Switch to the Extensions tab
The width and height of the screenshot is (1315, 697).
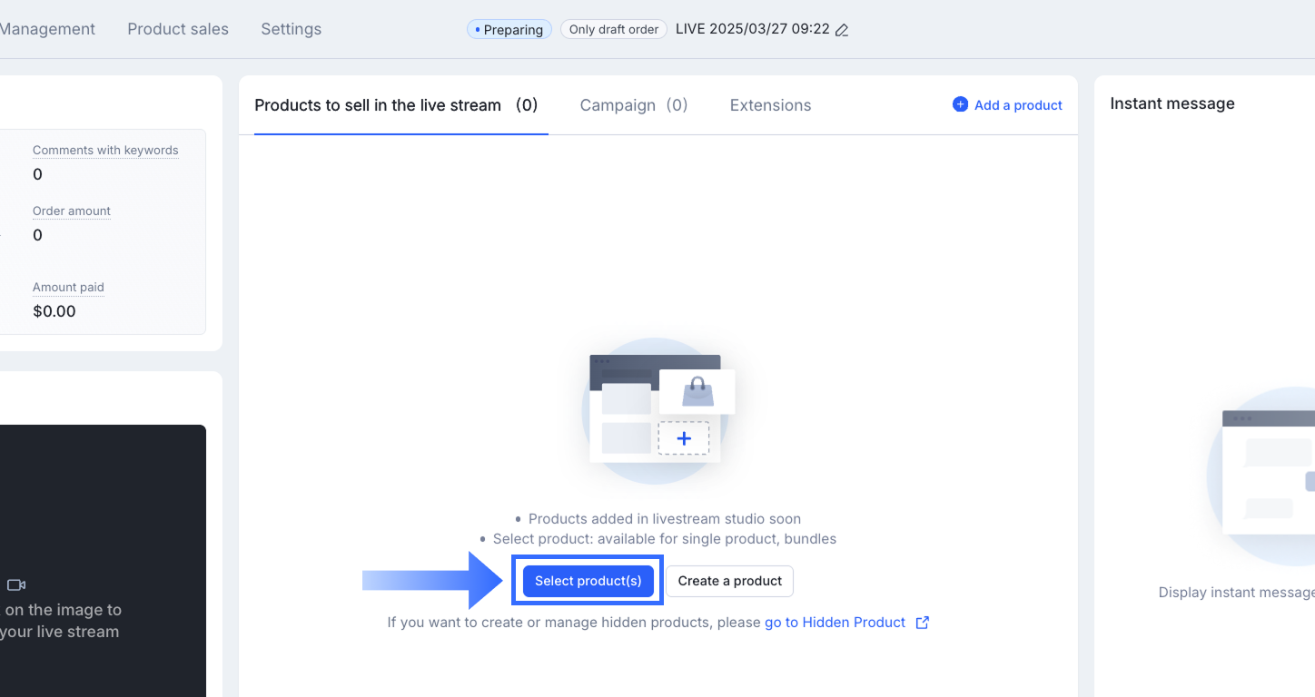click(x=770, y=105)
